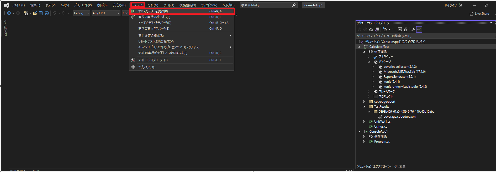Toggle preview selected items icon

419,29
